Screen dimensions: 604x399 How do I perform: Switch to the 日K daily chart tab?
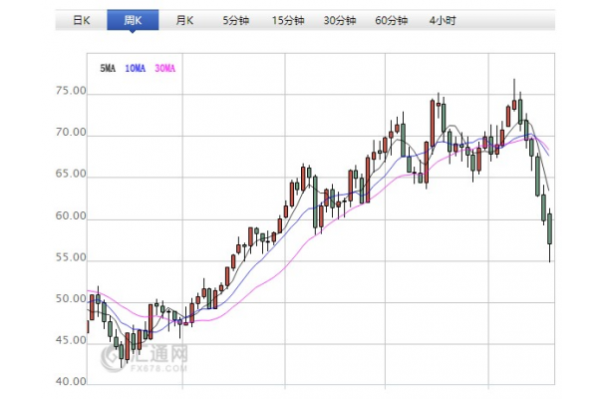pos(82,20)
